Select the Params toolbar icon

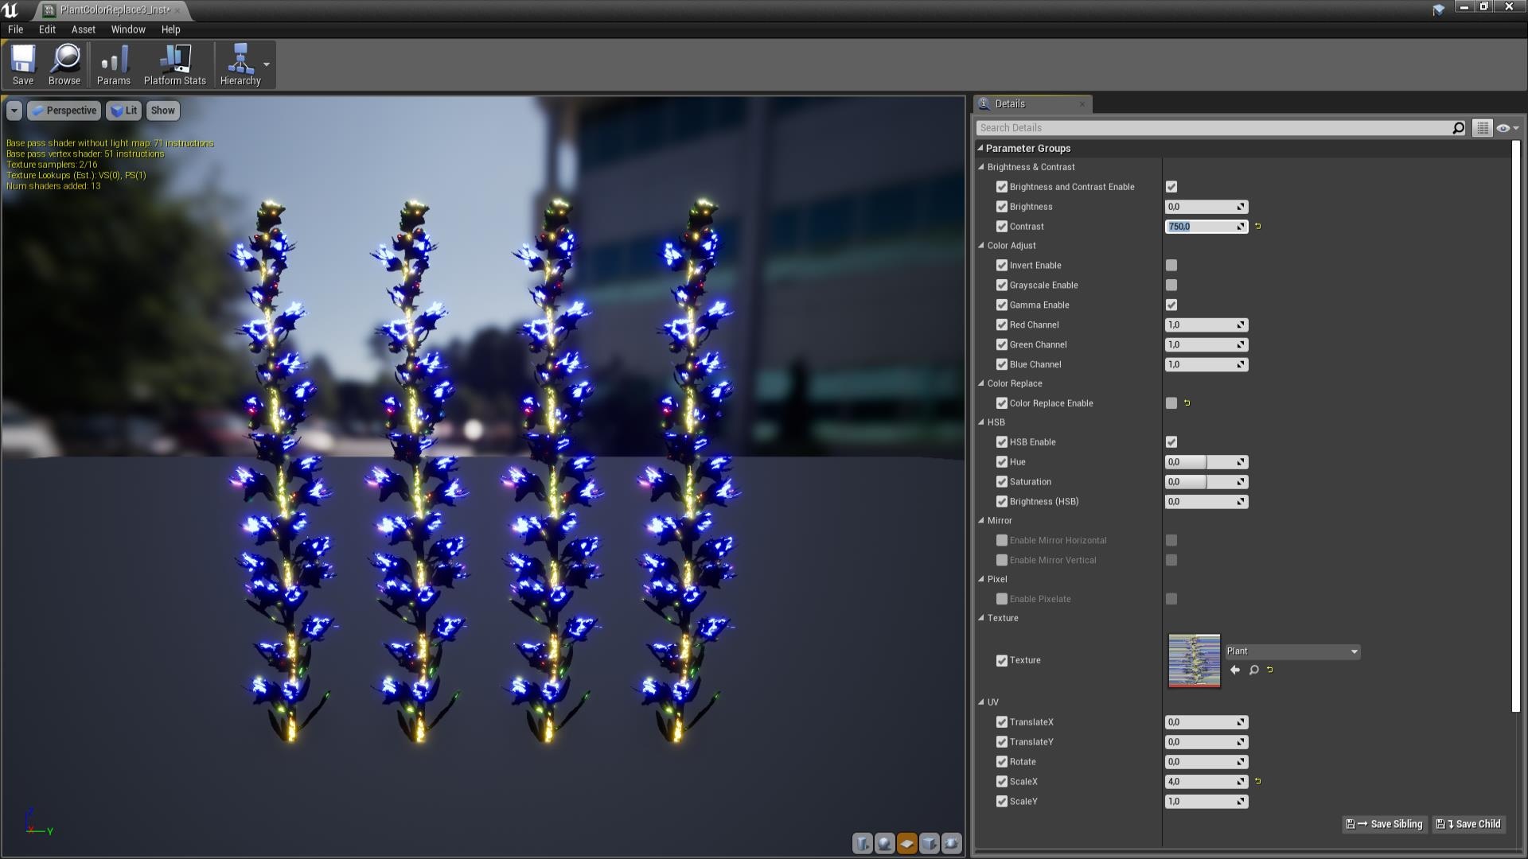[113, 64]
